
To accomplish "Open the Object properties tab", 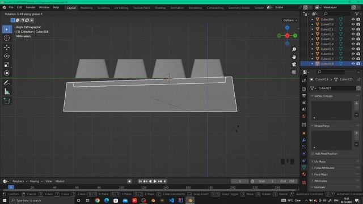I will coord(304,134).
